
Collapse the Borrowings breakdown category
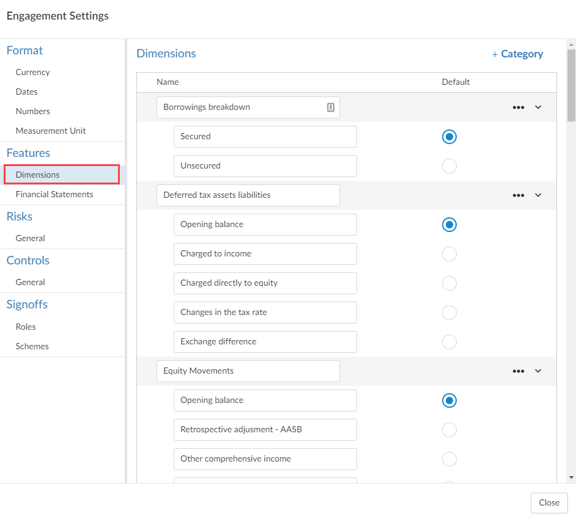538,107
